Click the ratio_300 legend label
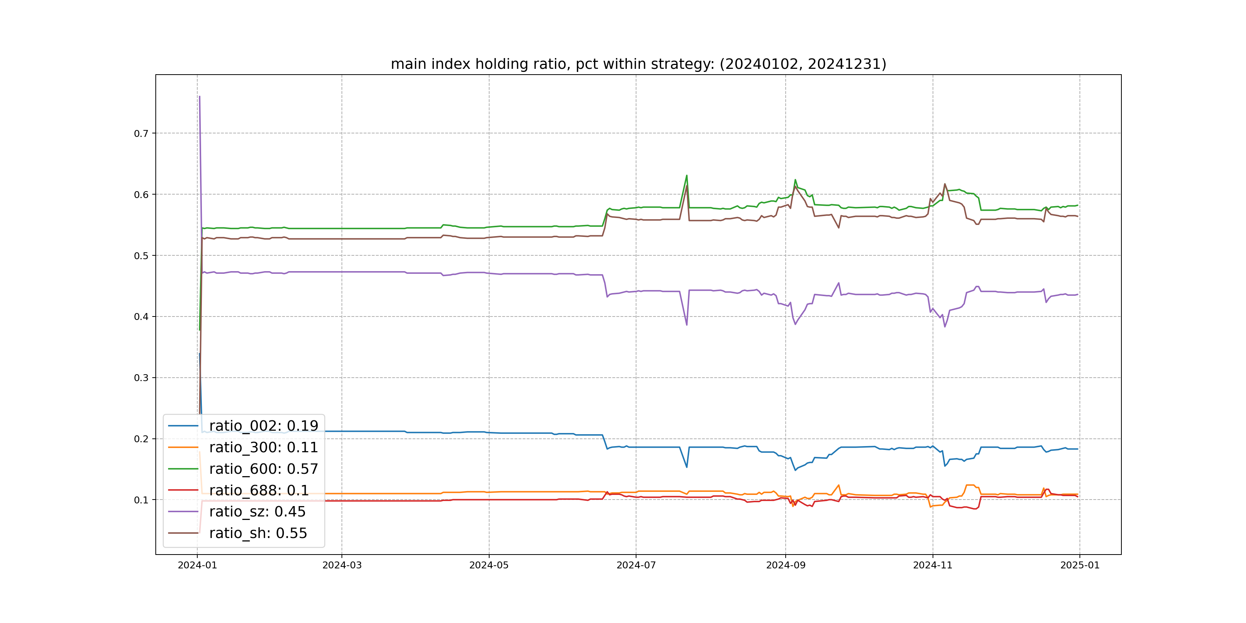 coord(263,447)
